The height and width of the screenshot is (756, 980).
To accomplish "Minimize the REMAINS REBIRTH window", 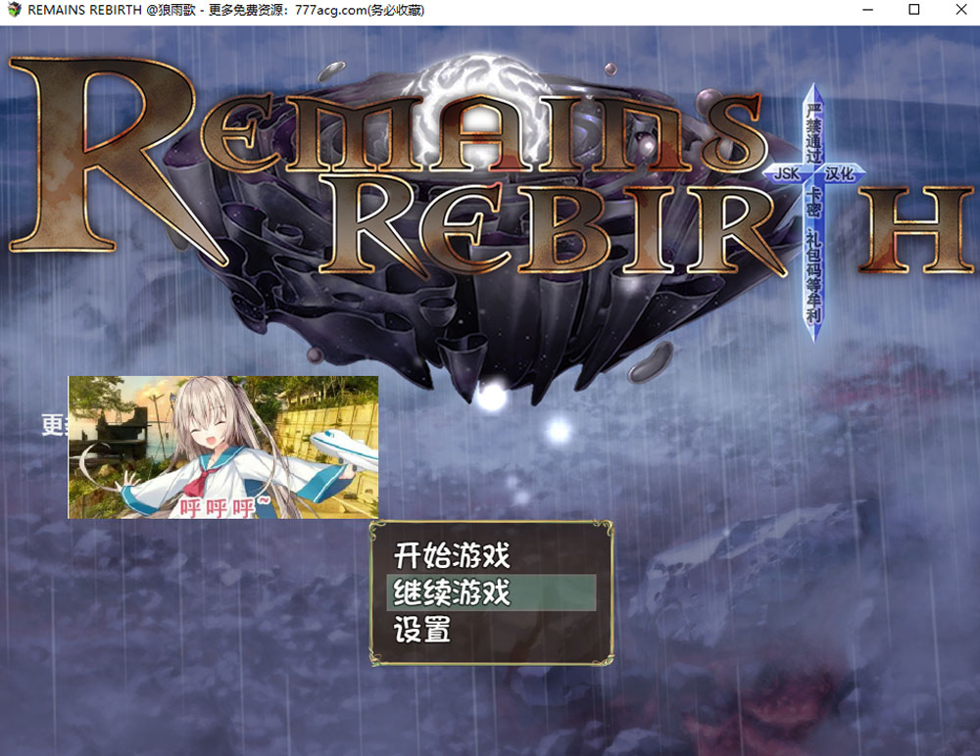I will [867, 10].
